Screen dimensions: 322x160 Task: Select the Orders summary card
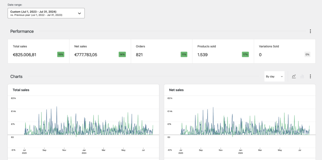click(x=161, y=51)
